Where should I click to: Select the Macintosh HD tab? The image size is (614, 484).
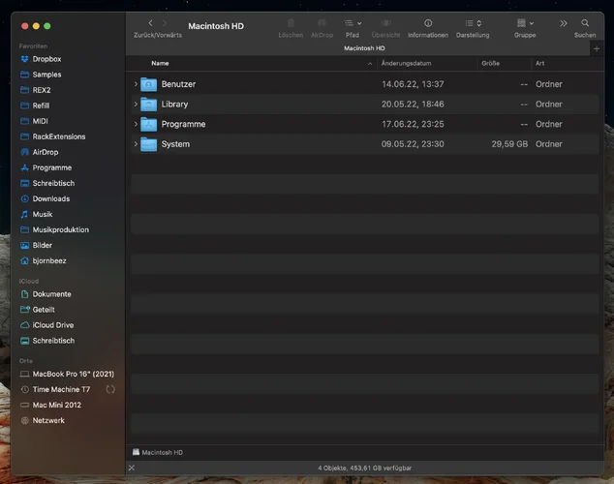(x=364, y=46)
